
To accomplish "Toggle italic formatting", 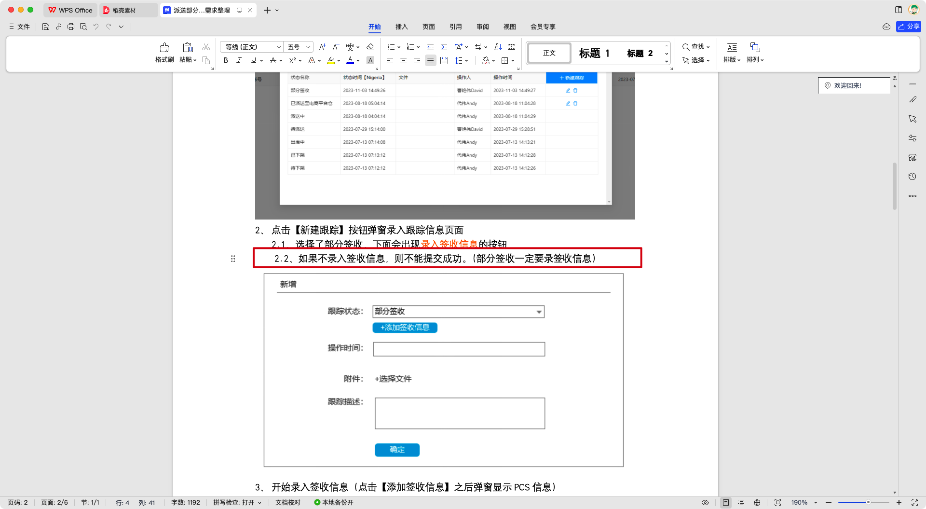I will point(239,60).
